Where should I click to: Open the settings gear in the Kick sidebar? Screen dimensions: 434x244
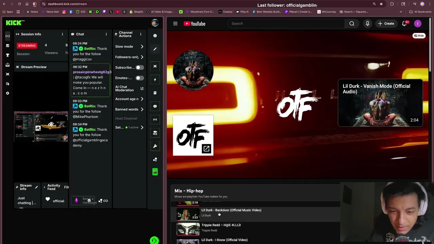pyautogui.click(x=7, y=93)
